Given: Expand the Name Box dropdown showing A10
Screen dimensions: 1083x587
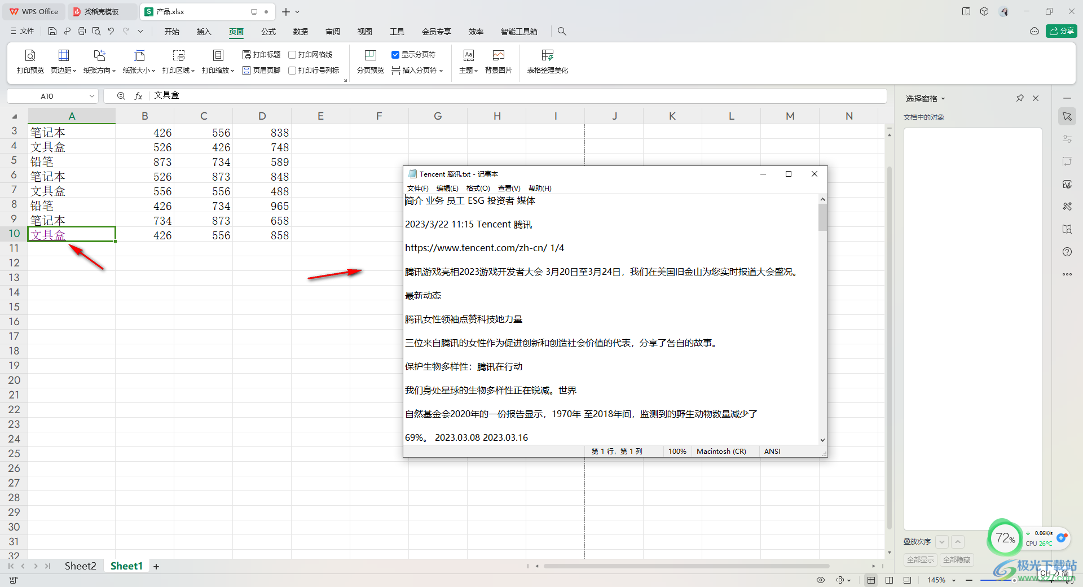Looking at the screenshot, I should pos(92,96).
